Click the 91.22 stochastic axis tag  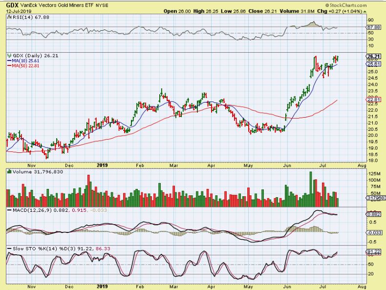pos(374,251)
